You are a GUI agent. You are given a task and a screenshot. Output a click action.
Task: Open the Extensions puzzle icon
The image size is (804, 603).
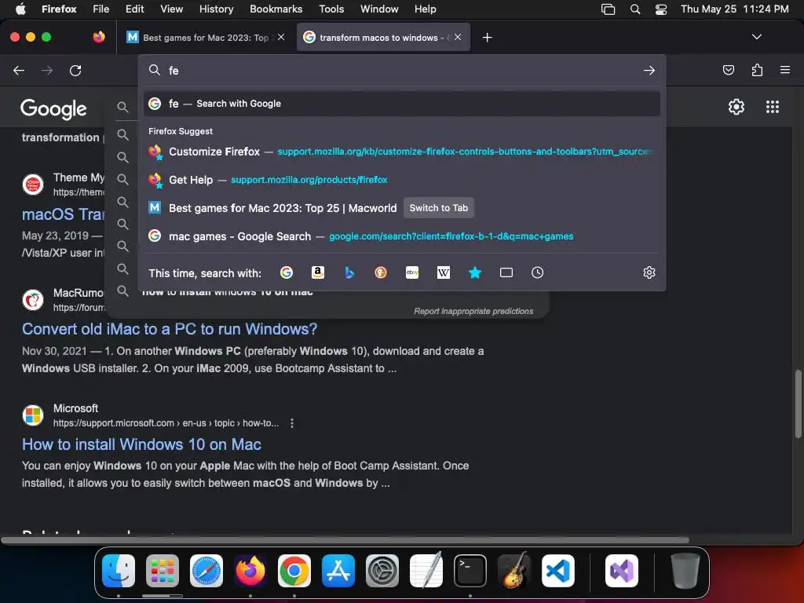point(757,70)
